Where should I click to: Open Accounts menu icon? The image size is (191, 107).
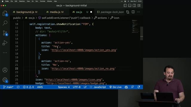(x=5, y=70)
